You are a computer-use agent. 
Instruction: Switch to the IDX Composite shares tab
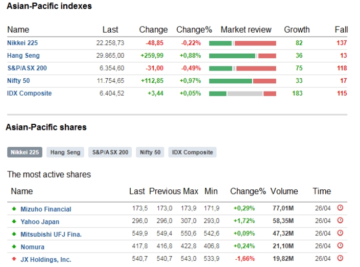pos(193,152)
